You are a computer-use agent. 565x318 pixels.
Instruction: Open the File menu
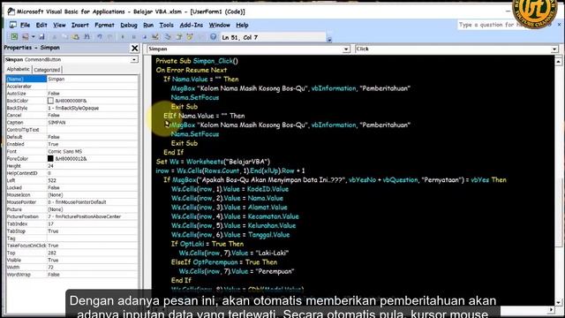[25, 25]
